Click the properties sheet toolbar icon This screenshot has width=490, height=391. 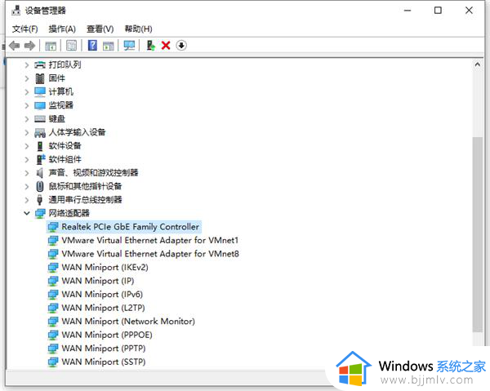[71, 46]
